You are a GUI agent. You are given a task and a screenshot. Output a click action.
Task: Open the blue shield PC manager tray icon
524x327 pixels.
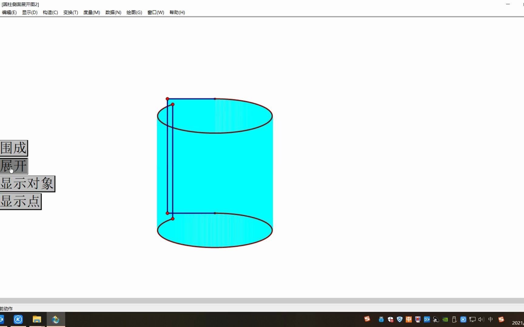(400, 319)
